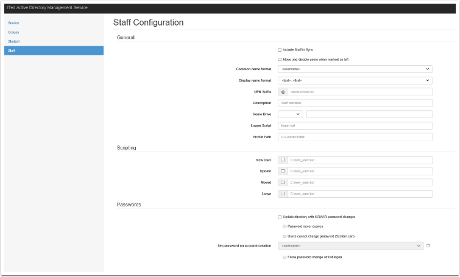Toggle checkbox right of Set password dropdown
Screen dimensions: 460x277
coord(428,245)
